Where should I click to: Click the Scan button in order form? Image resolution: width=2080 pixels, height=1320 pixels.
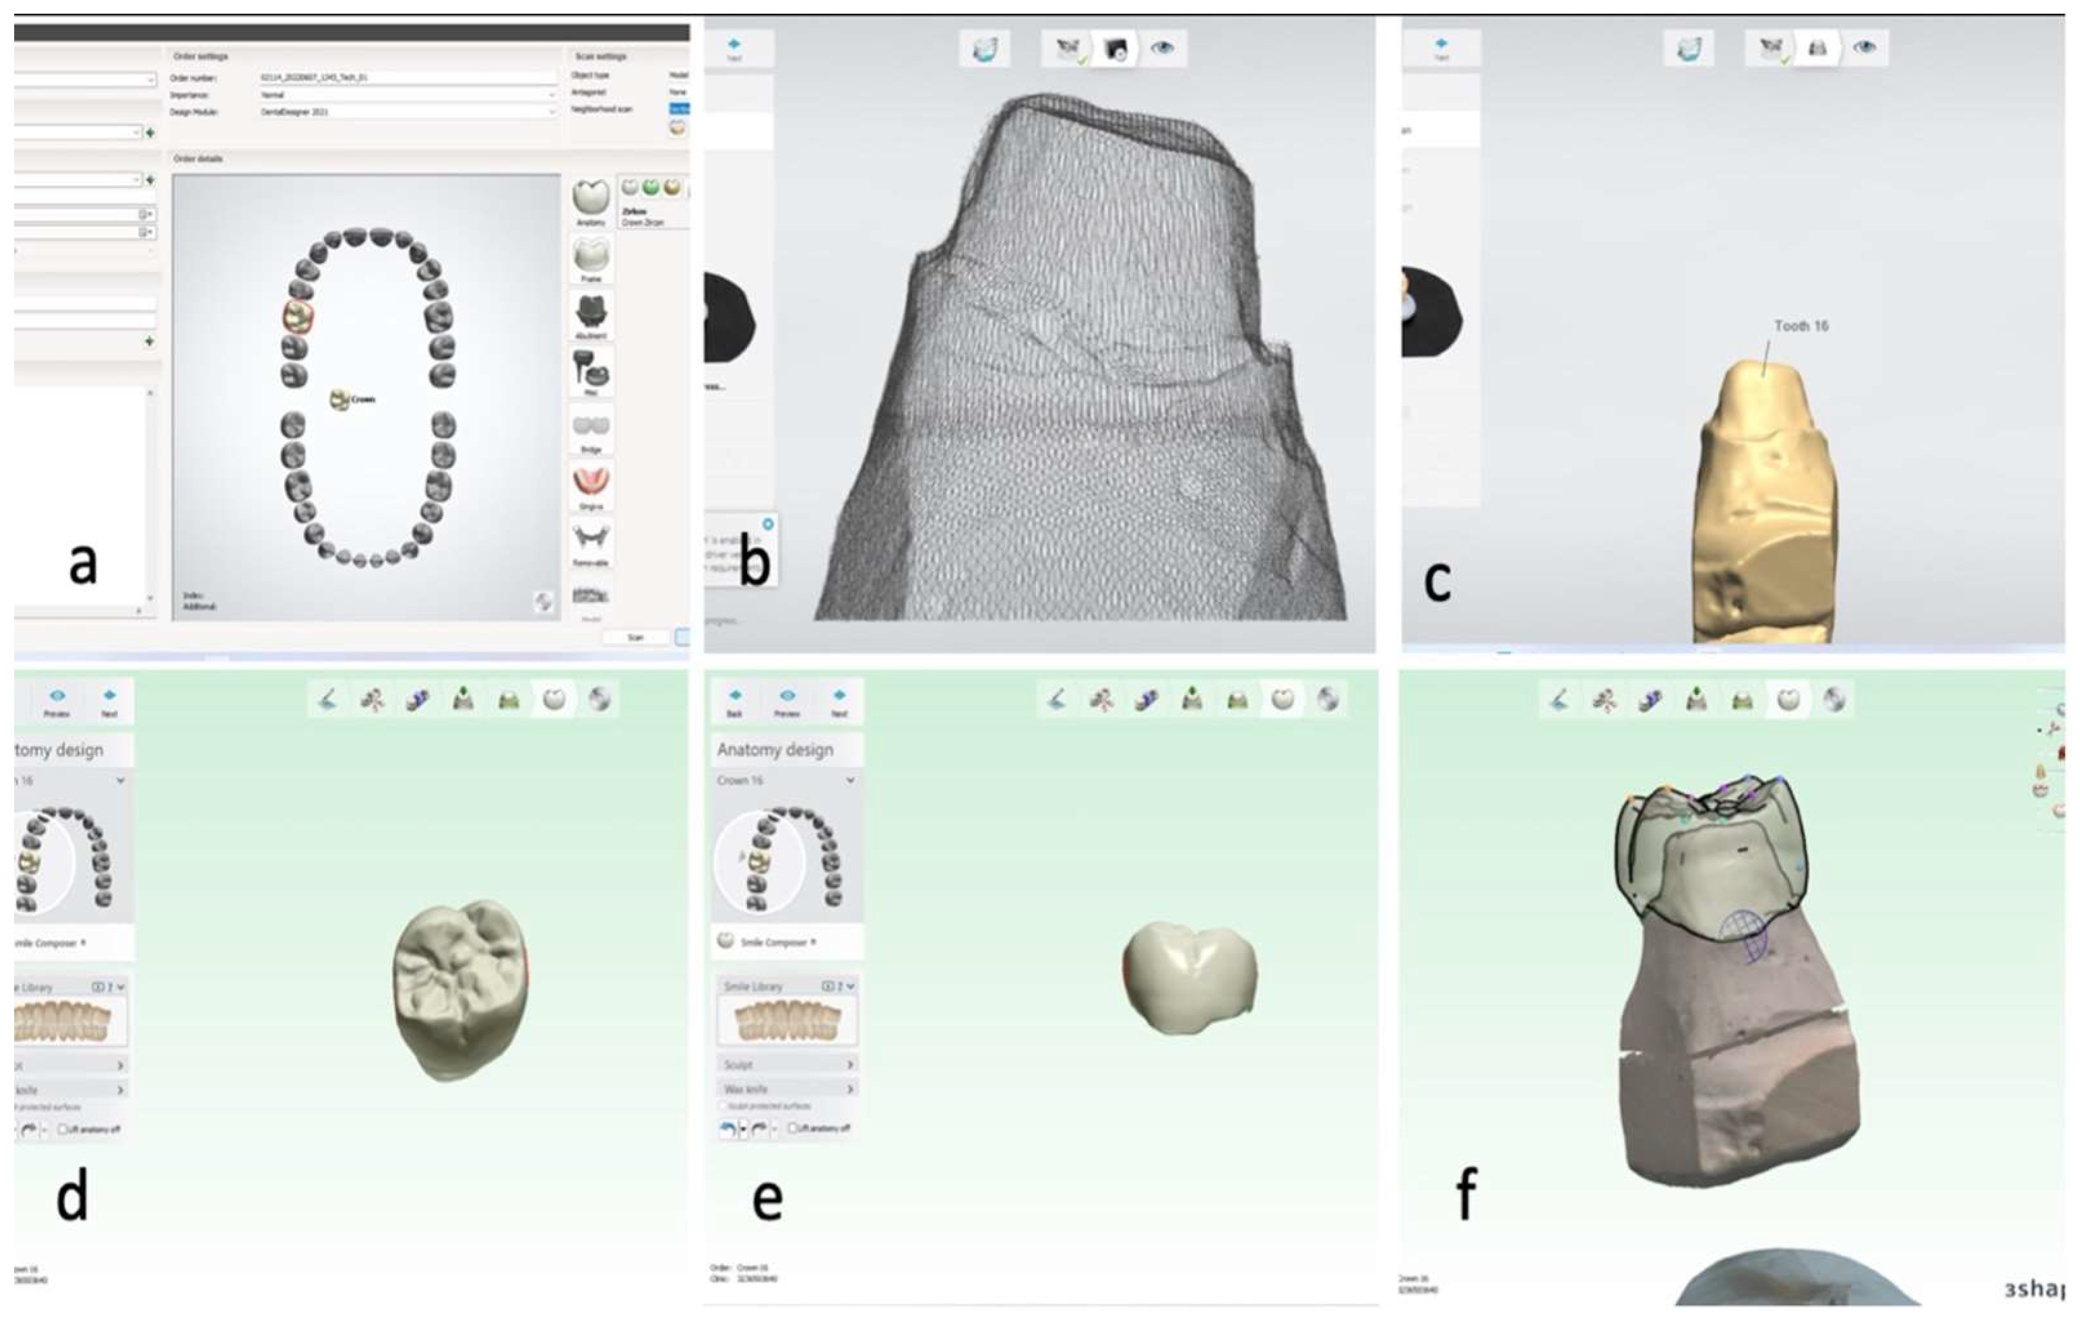pyautogui.click(x=636, y=637)
